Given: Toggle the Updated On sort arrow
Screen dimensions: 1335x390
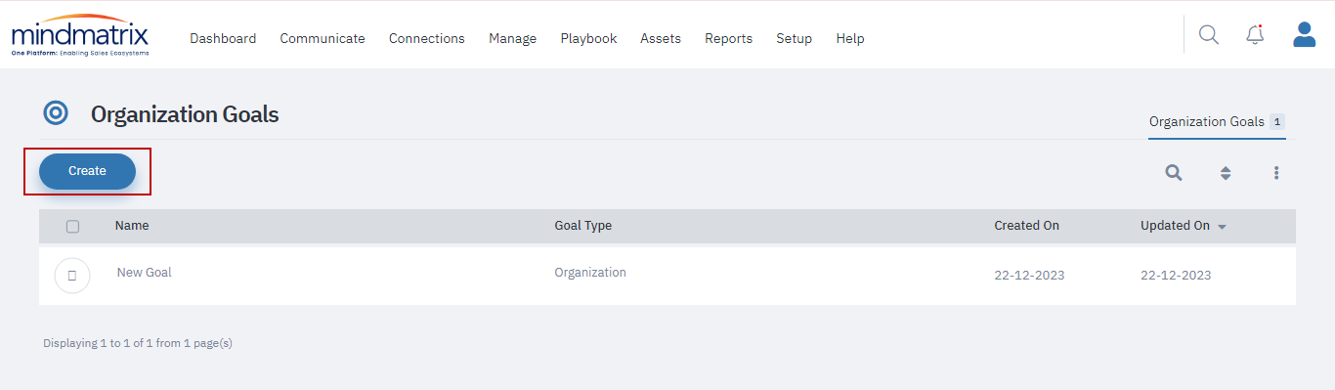Looking at the screenshot, I should (1222, 227).
